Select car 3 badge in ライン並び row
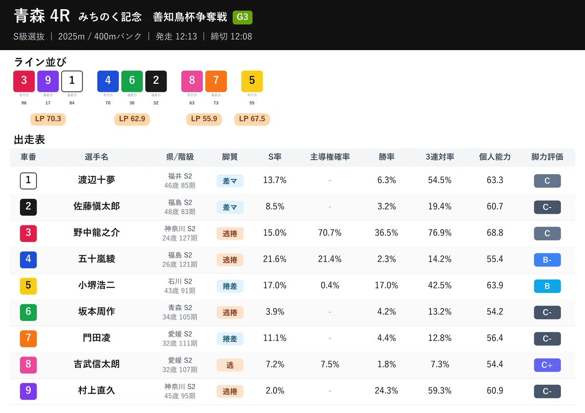This screenshot has height=413, width=585. (x=24, y=81)
